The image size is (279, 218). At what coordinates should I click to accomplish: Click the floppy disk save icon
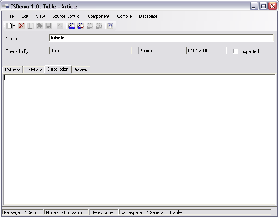point(49,26)
